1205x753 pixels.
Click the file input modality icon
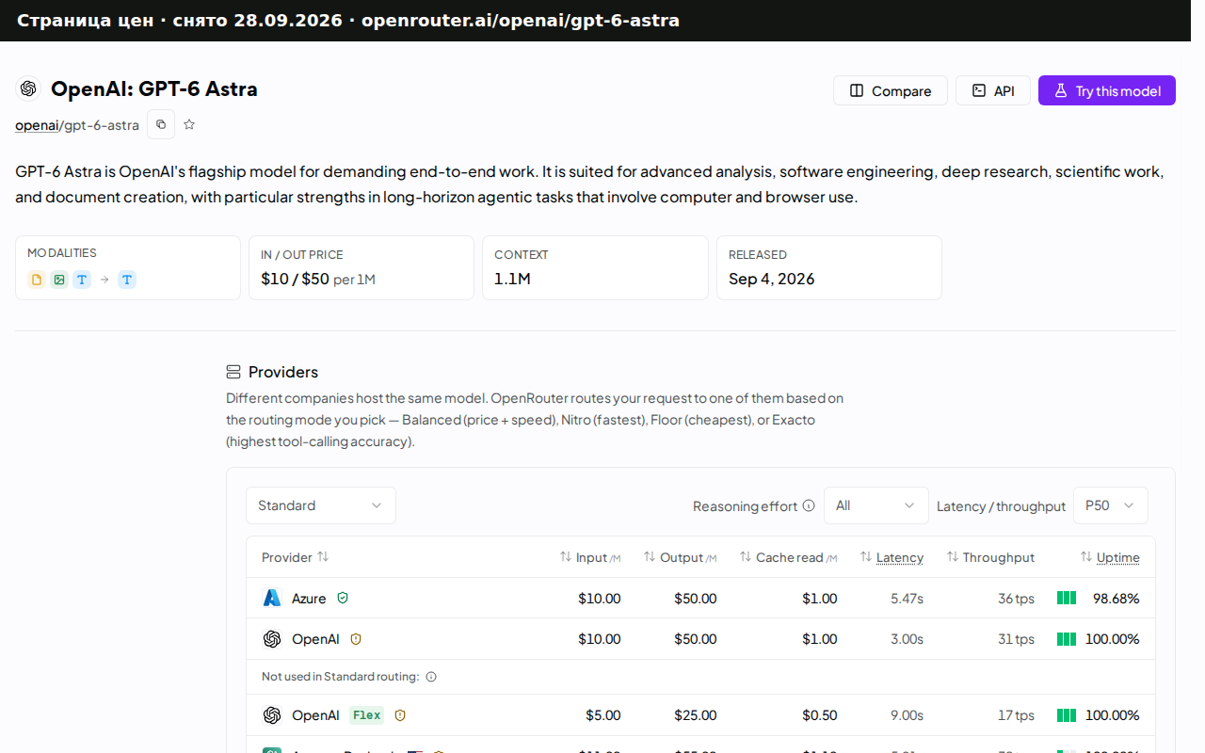[x=37, y=280]
